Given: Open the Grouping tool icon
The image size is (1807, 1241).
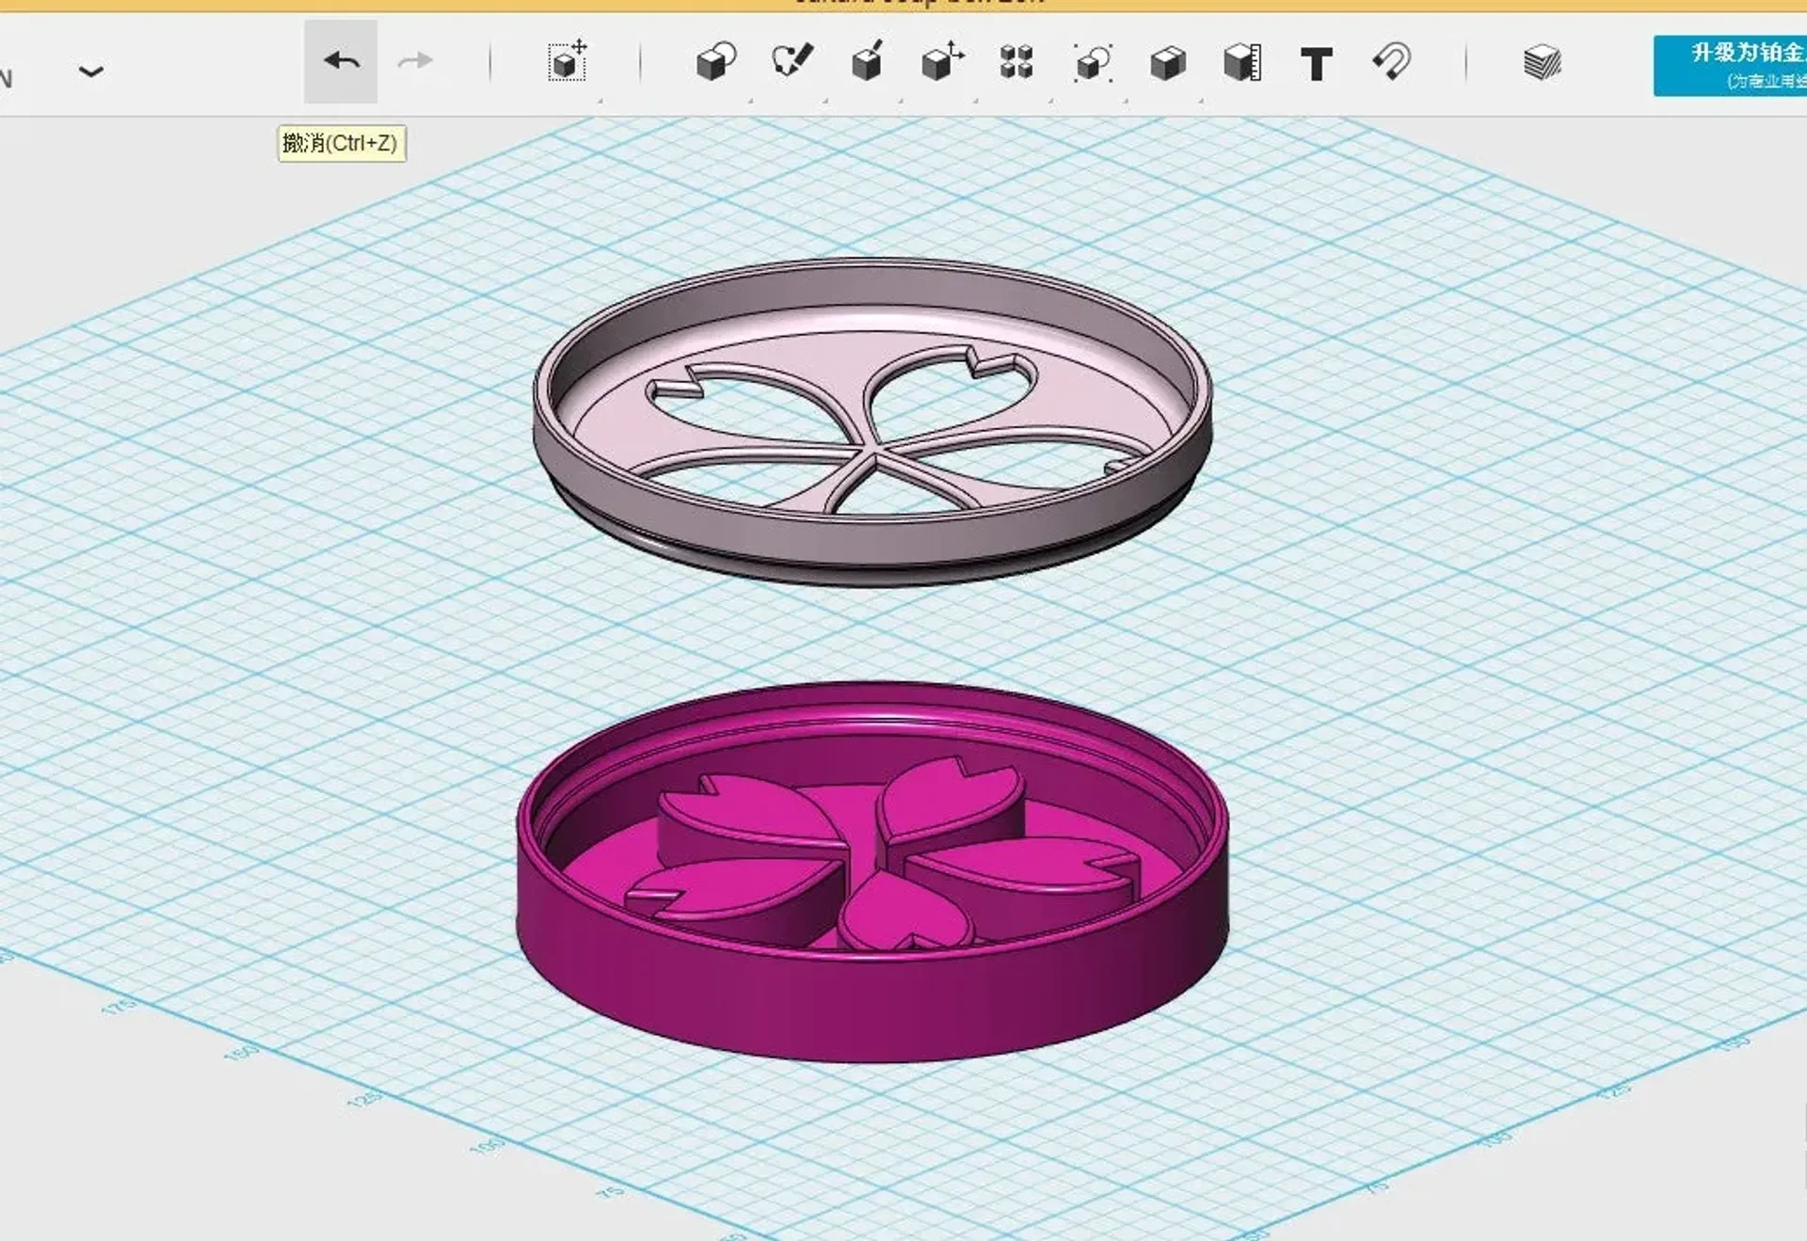Looking at the screenshot, I should pyautogui.click(x=1093, y=63).
